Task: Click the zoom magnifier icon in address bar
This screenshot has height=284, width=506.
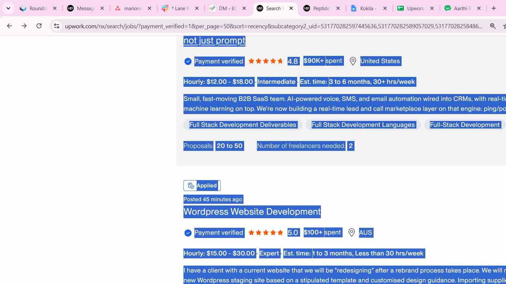Action: coord(493,26)
